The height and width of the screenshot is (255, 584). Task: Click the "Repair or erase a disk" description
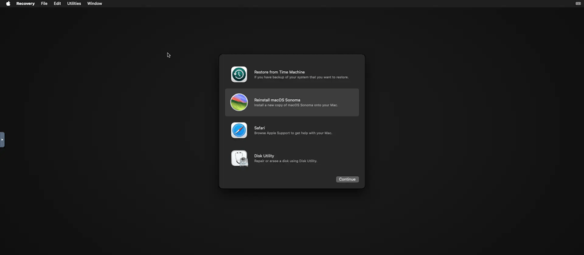coord(286,161)
